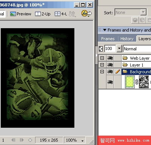The image size is (151, 145).
Task: Toggle visibility of the bitmap object
Action: coord(110,82)
